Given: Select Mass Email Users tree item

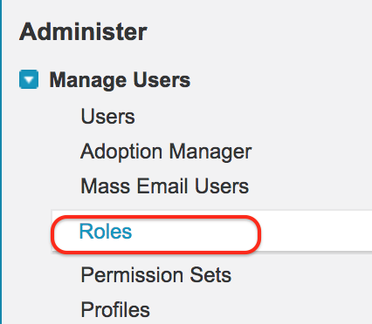Looking at the screenshot, I should pyautogui.click(x=165, y=186).
